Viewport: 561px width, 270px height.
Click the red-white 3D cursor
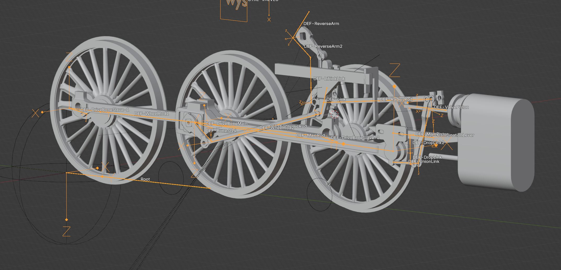point(334,114)
